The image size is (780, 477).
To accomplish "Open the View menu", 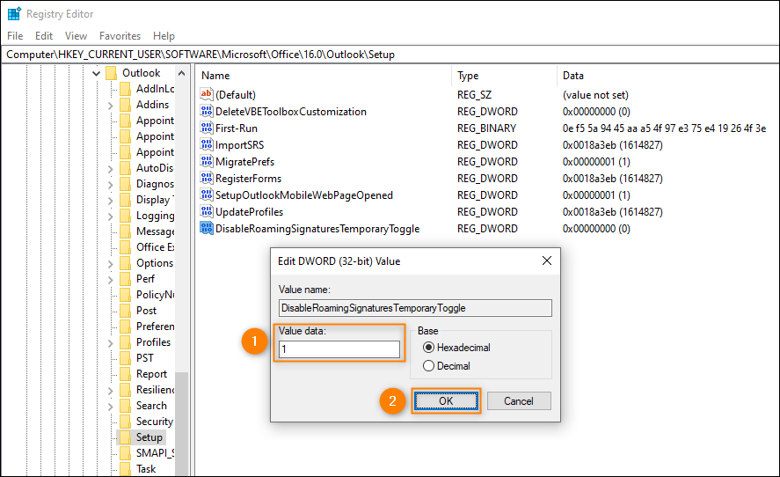I will pos(76,36).
